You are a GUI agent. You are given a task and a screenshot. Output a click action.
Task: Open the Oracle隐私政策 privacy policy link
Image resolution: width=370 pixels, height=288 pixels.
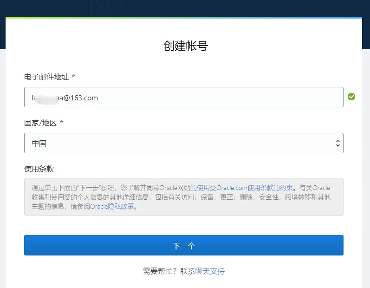coord(113,207)
